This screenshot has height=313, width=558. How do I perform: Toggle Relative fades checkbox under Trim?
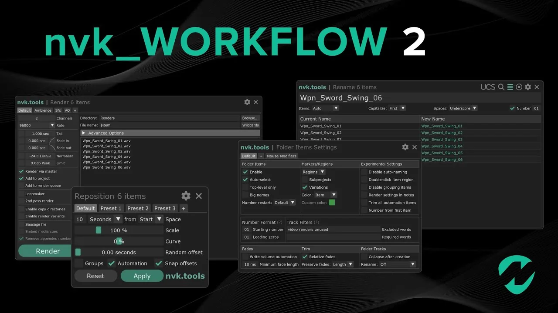click(305, 257)
